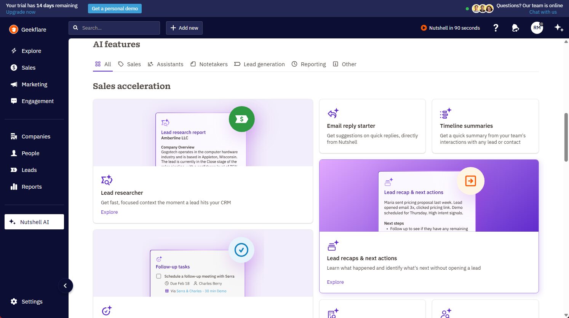The image size is (569, 318).
Task: Switch to the Reporting tab
Action: tap(309, 64)
